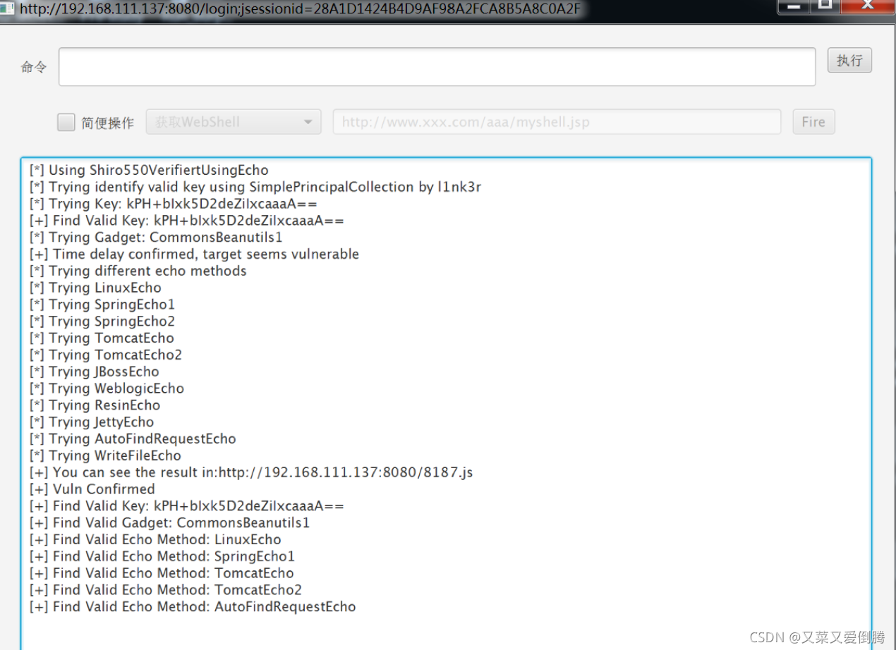896x650 pixels.
Task: Click the 8187.js result URL line
Action: (251, 472)
